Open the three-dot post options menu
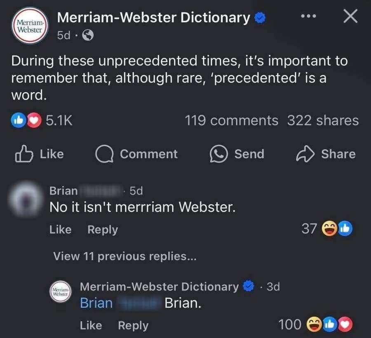The width and height of the screenshot is (371, 338). tap(309, 16)
